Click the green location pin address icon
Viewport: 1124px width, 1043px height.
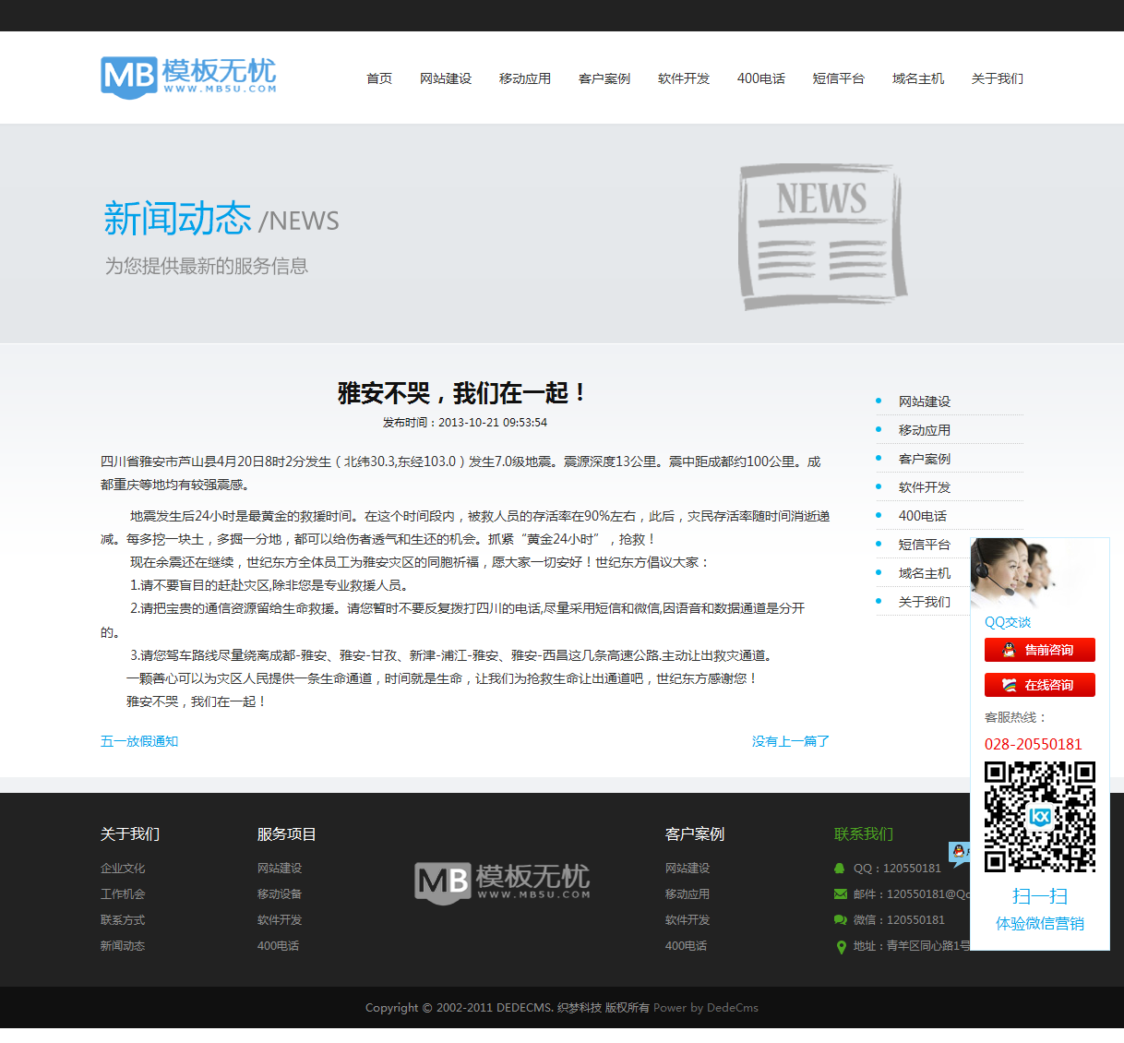841,947
